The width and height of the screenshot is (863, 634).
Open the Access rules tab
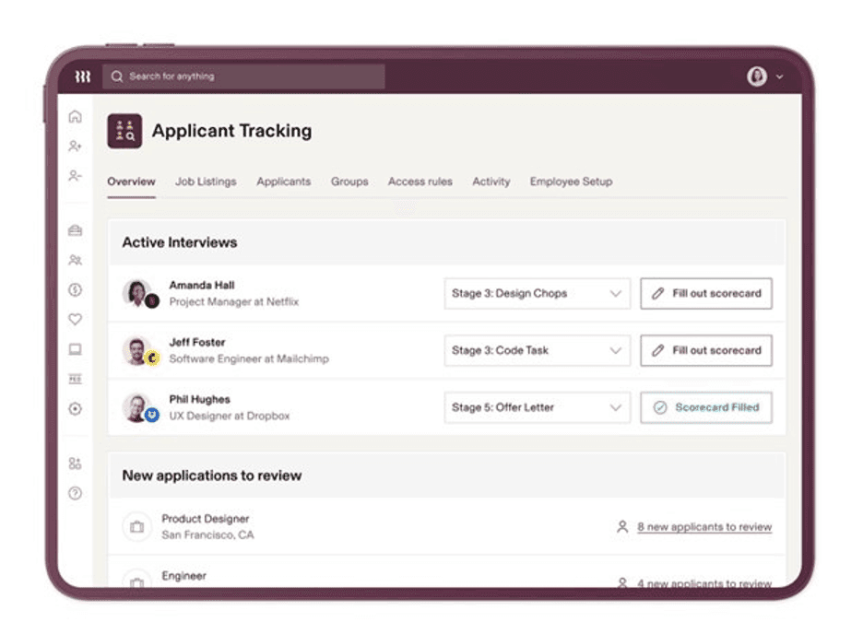[420, 182]
